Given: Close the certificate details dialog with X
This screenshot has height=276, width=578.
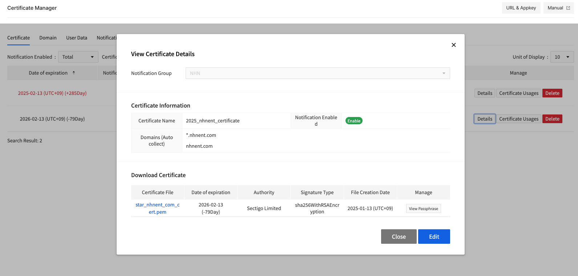Looking at the screenshot, I should point(453,45).
